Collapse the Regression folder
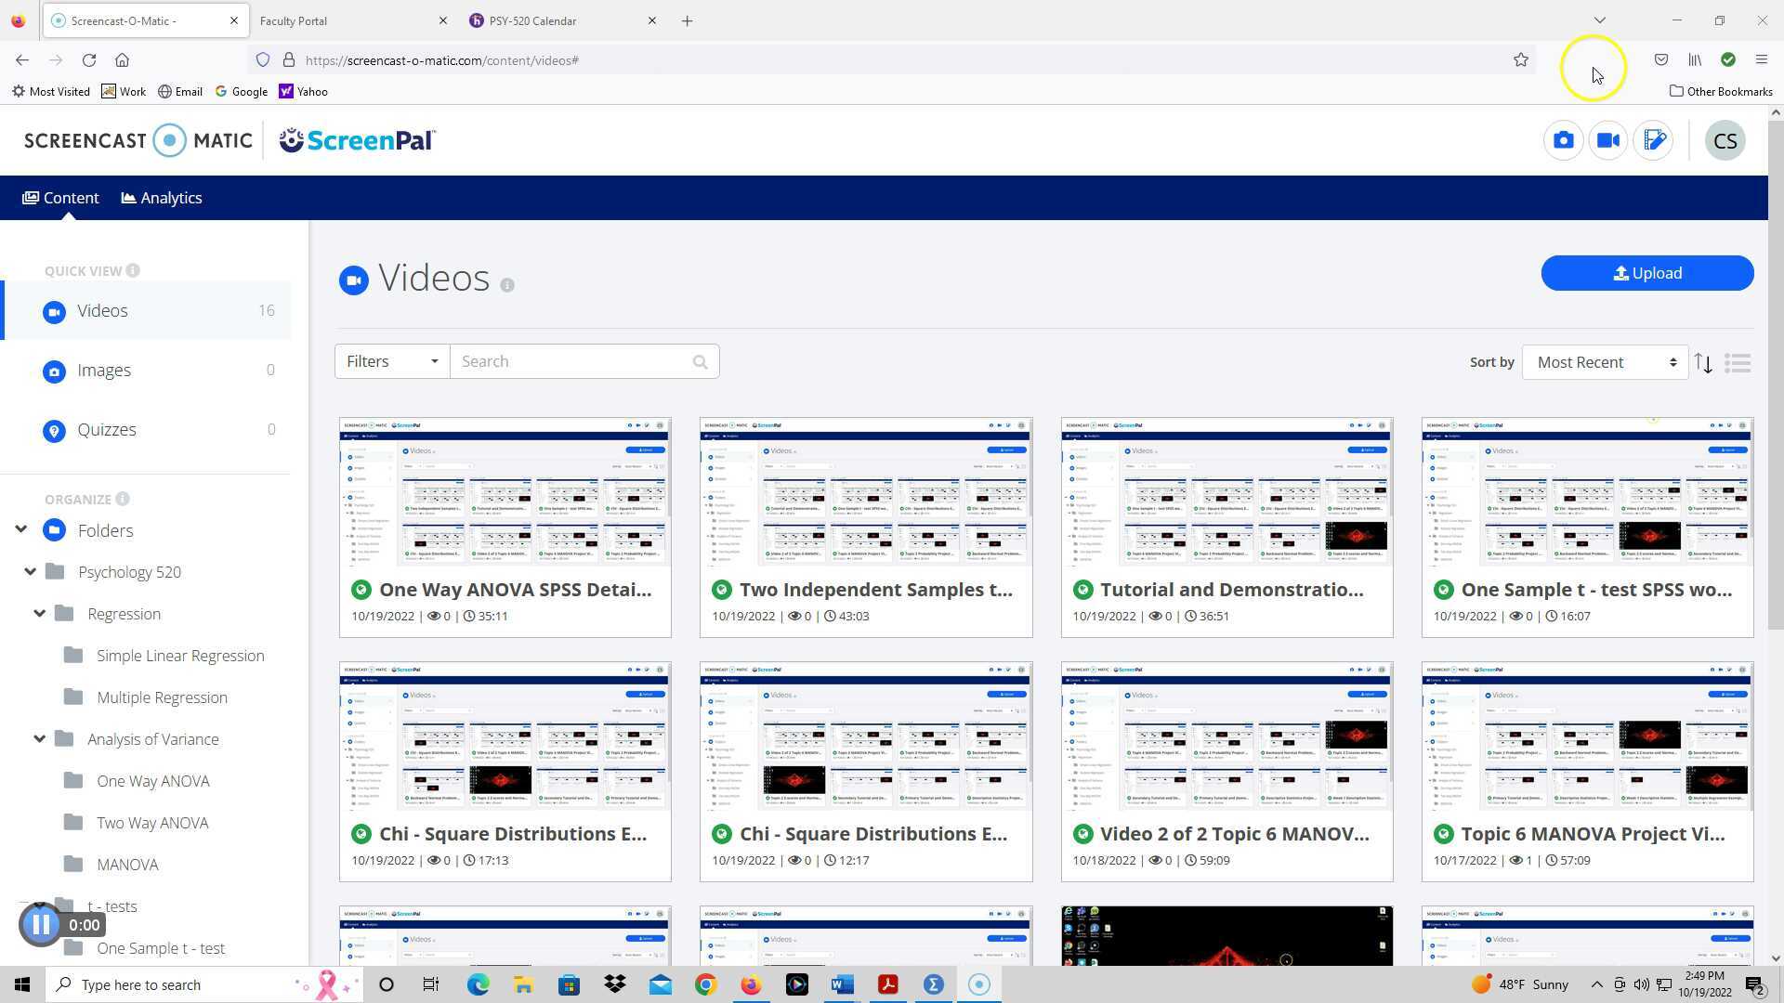The width and height of the screenshot is (1784, 1003). [39, 613]
